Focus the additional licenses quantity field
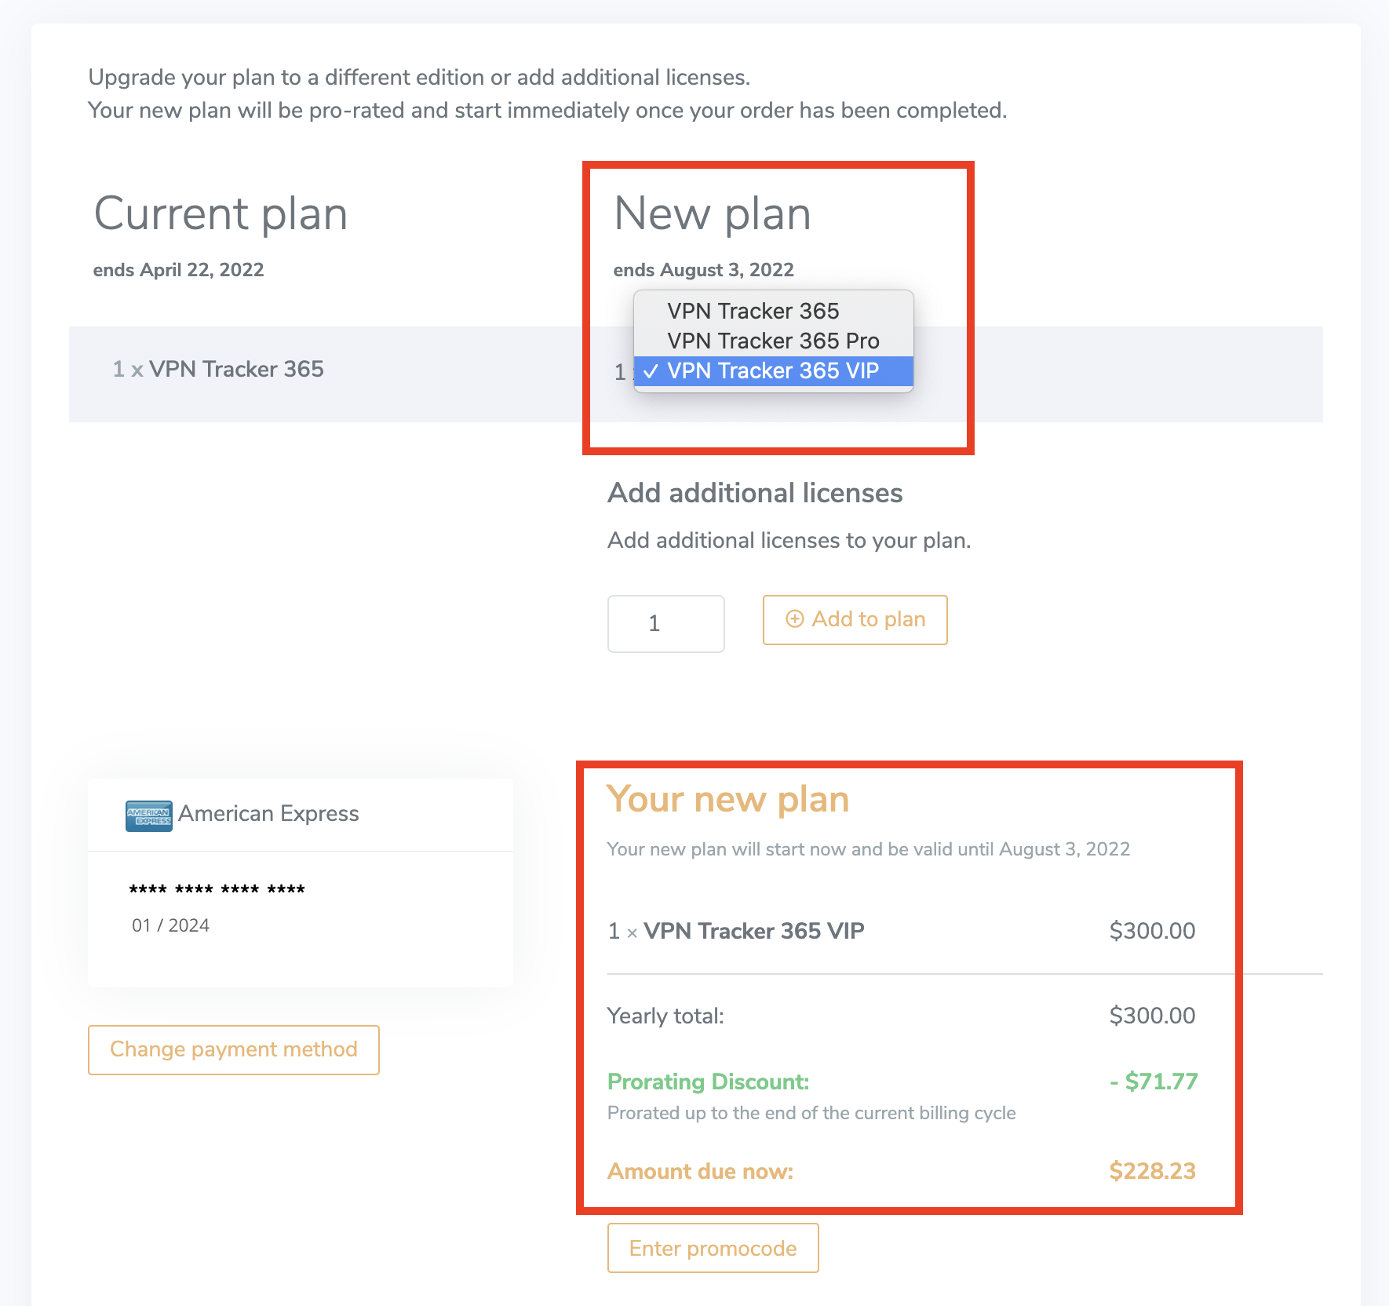 coord(665,623)
